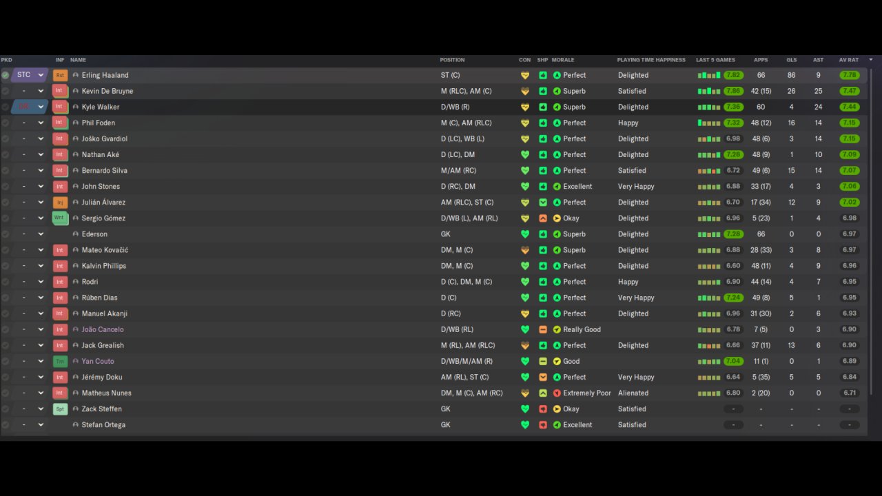The image size is (882, 496).
Task: Tick the pick checkbox for Kevin De Bruyne
Action: (x=6, y=91)
